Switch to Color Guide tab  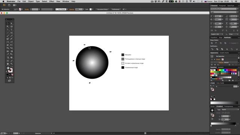pos(220,83)
